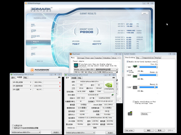This screenshot has width=181, height=135.
Task: Click the NVIDIA logo in GPU-Z
Action: tap(109, 86)
